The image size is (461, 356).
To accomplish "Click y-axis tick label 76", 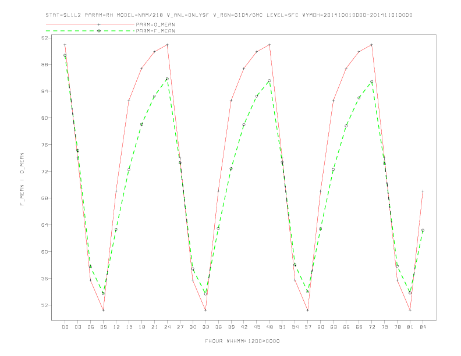I will click(45, 145).
